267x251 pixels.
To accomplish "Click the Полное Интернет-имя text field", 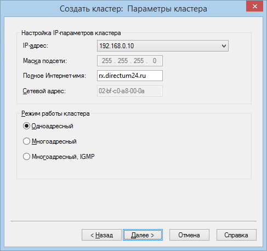I will 130,76.
